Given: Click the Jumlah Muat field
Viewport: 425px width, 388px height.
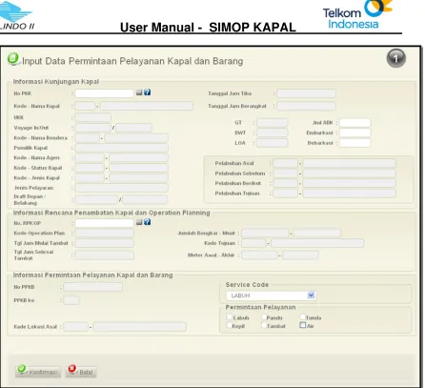Looking at the screenshot, I should pyautogui.click(x=317, y=234).
